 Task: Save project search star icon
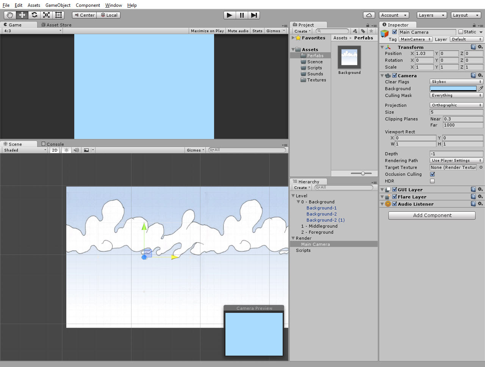coord(371,31)
